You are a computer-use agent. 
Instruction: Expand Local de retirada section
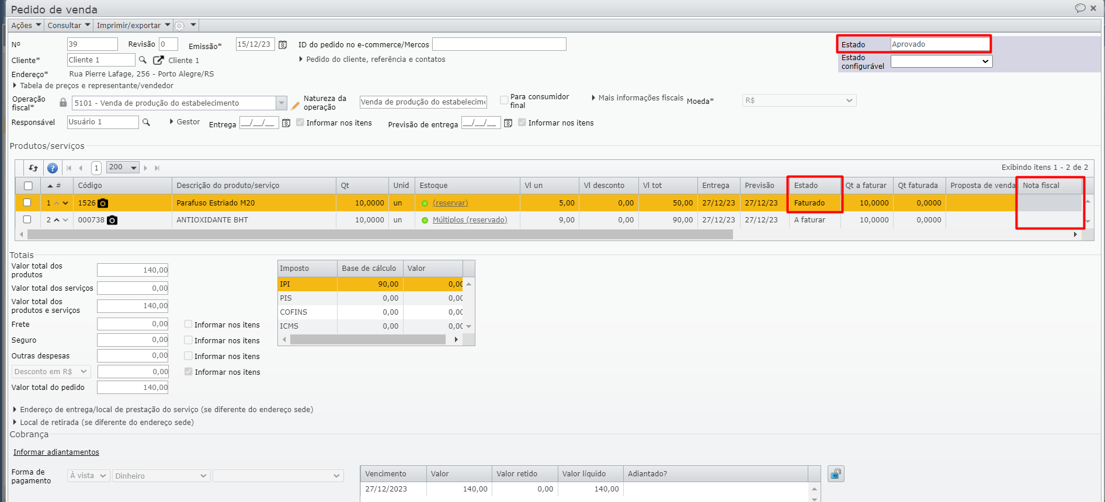coord(103,423)
